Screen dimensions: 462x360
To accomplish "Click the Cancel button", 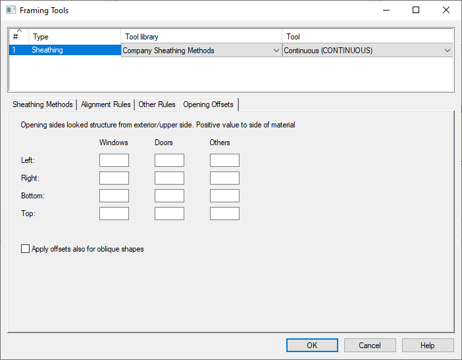I will (x=370, y=346).
